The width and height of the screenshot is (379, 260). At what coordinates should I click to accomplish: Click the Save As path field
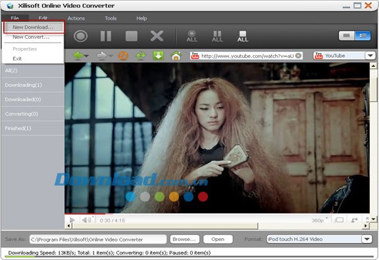coord(98,239)
